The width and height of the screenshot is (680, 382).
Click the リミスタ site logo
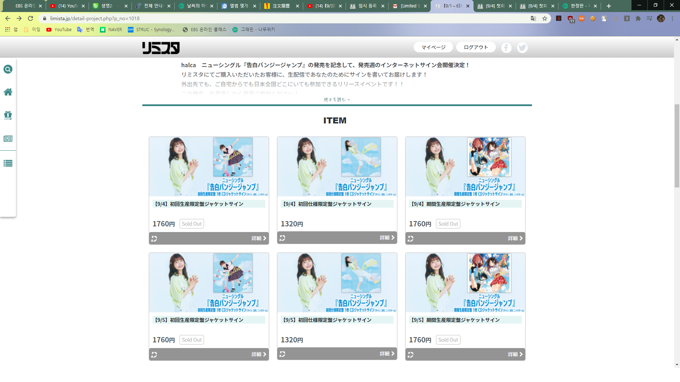point(161,48)
